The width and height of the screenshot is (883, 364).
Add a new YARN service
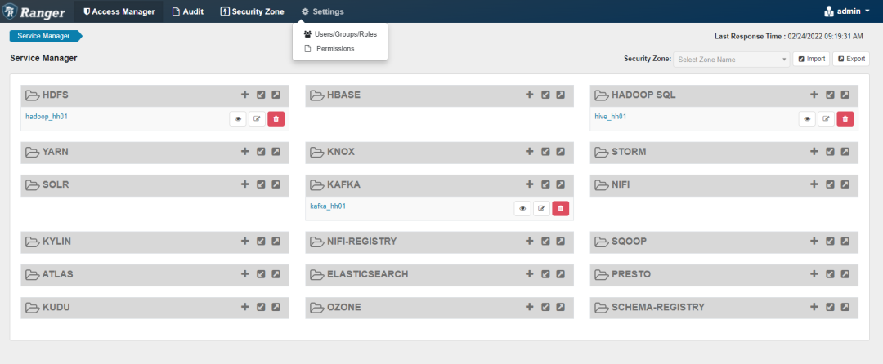click(245, 152)
